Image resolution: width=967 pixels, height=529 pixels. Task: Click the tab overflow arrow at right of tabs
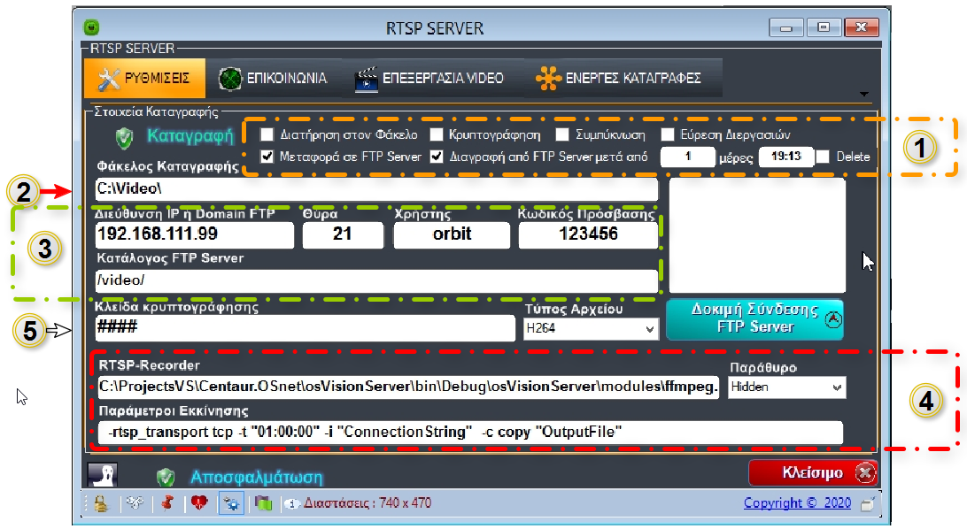click(864, 93)
